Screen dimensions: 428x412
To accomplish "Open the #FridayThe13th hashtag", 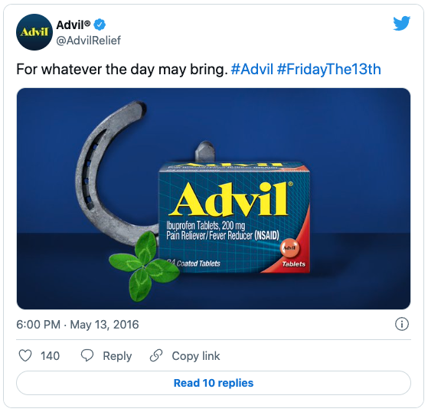I will (329, 69).
